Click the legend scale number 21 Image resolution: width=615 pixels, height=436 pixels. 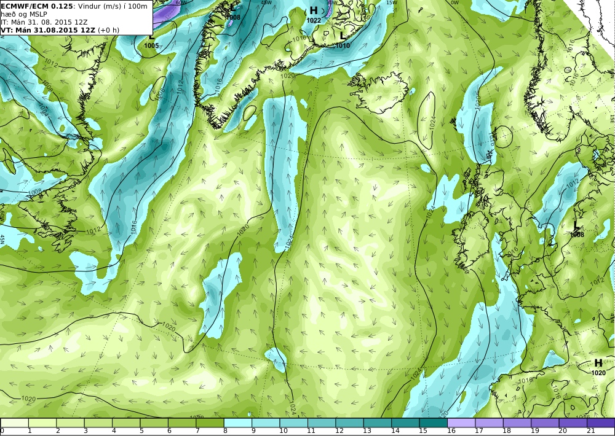click(x=590, y=431)
